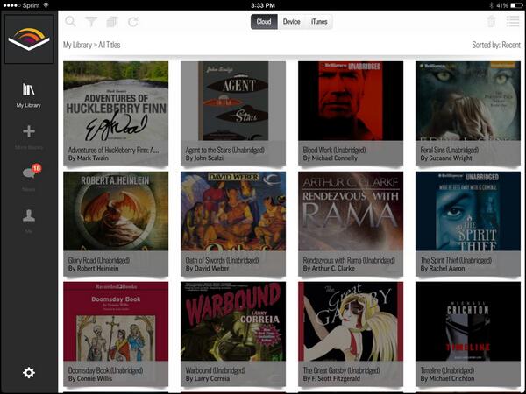Viewport: 526px width, 394px height.
Task: Tap the Wi-Fi status icon
Action: (46, 5)
